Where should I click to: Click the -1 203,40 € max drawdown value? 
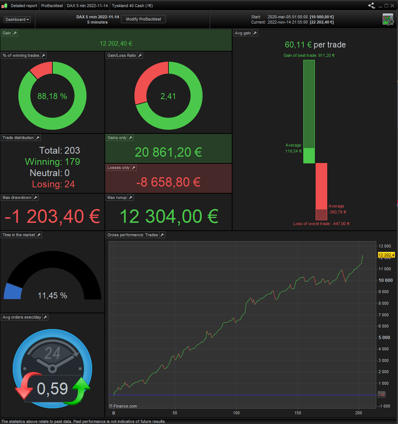(x=52, y=216)
